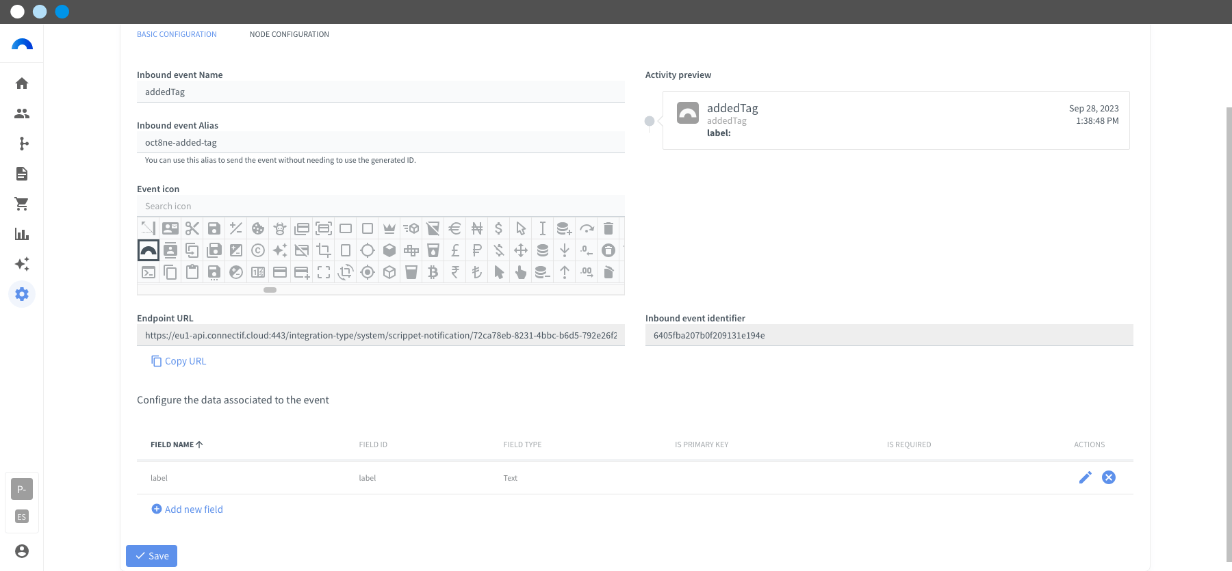The width and height of the screenshot is (1232, 571).
Task: Select the trash can delete event icon
Action: (x=608, y=228)
